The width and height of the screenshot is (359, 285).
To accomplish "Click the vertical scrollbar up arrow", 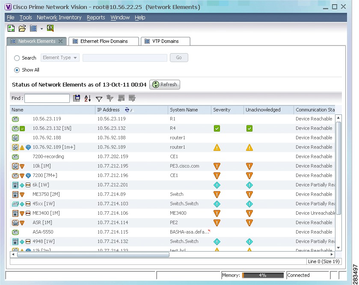I will point(338,117).
